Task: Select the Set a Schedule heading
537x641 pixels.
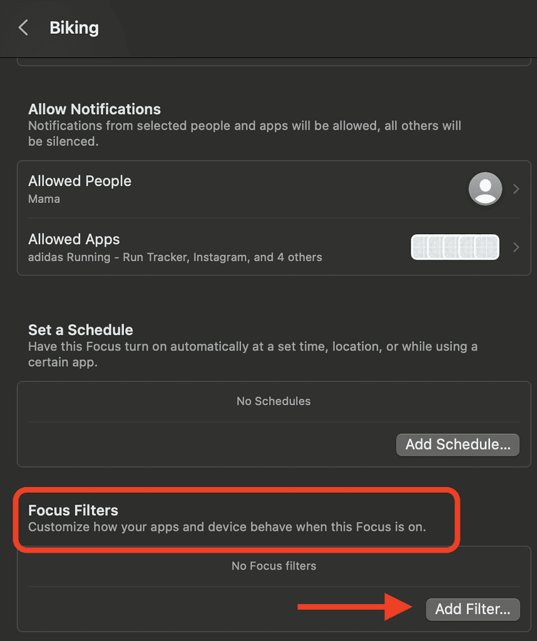Action: (81, 330)
